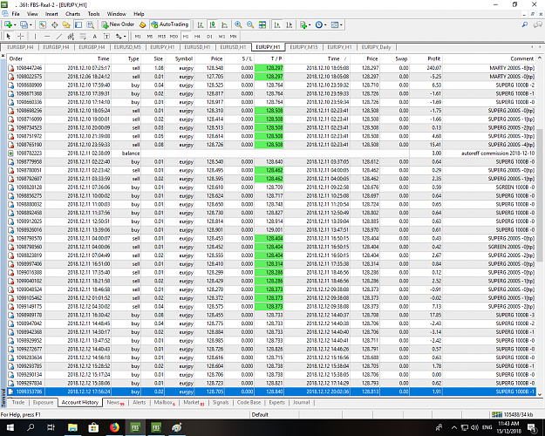
Task: Open the Trade tab in Terminal
Action: click(x=18, y=402)
